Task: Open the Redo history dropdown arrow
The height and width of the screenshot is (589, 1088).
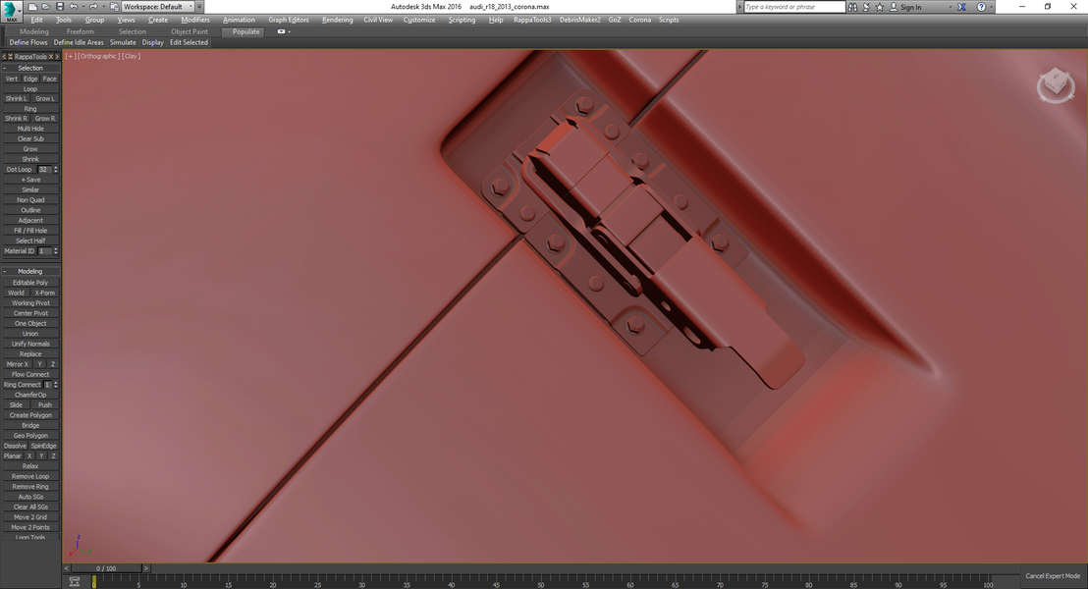Action: [x=102, y=6]
